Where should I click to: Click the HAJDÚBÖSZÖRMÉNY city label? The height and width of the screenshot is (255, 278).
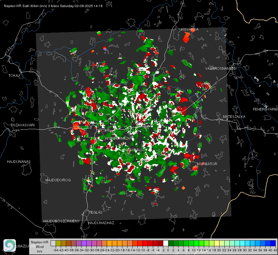(x=62, y=221)
